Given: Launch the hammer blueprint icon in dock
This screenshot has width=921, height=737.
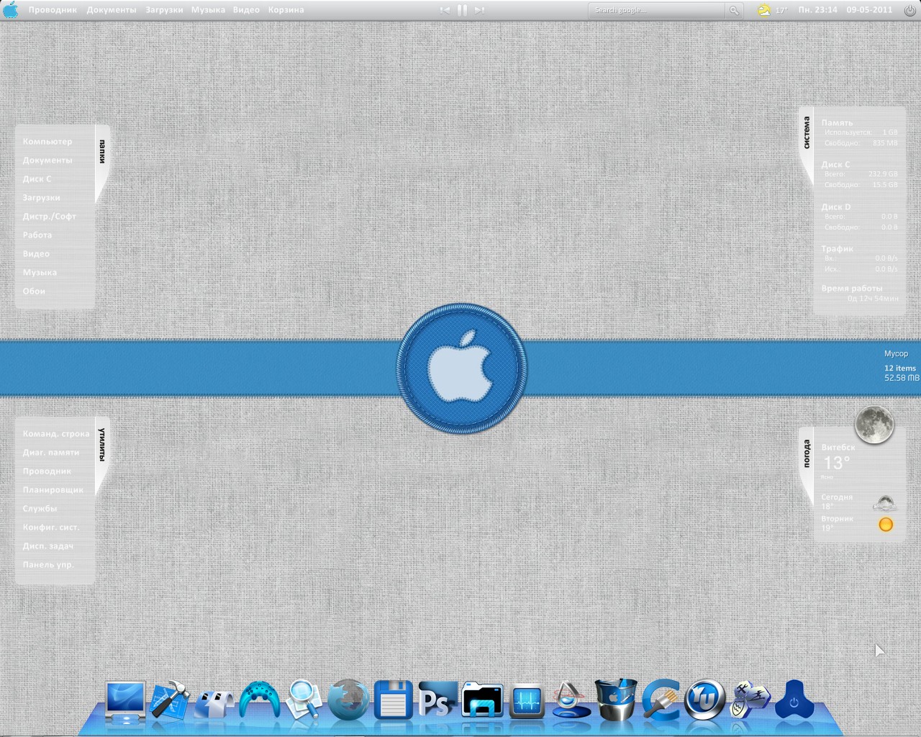Looking at the screenshot, I should click(x=170, y=700).
